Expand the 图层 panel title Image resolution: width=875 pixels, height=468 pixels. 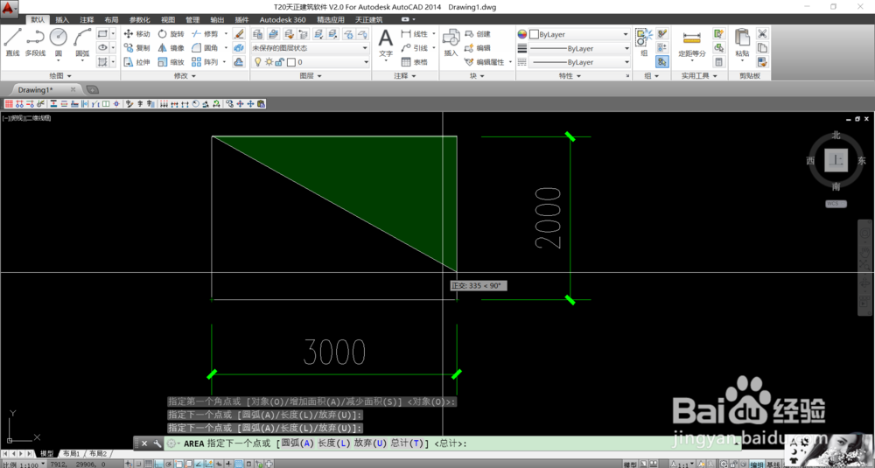311,76
